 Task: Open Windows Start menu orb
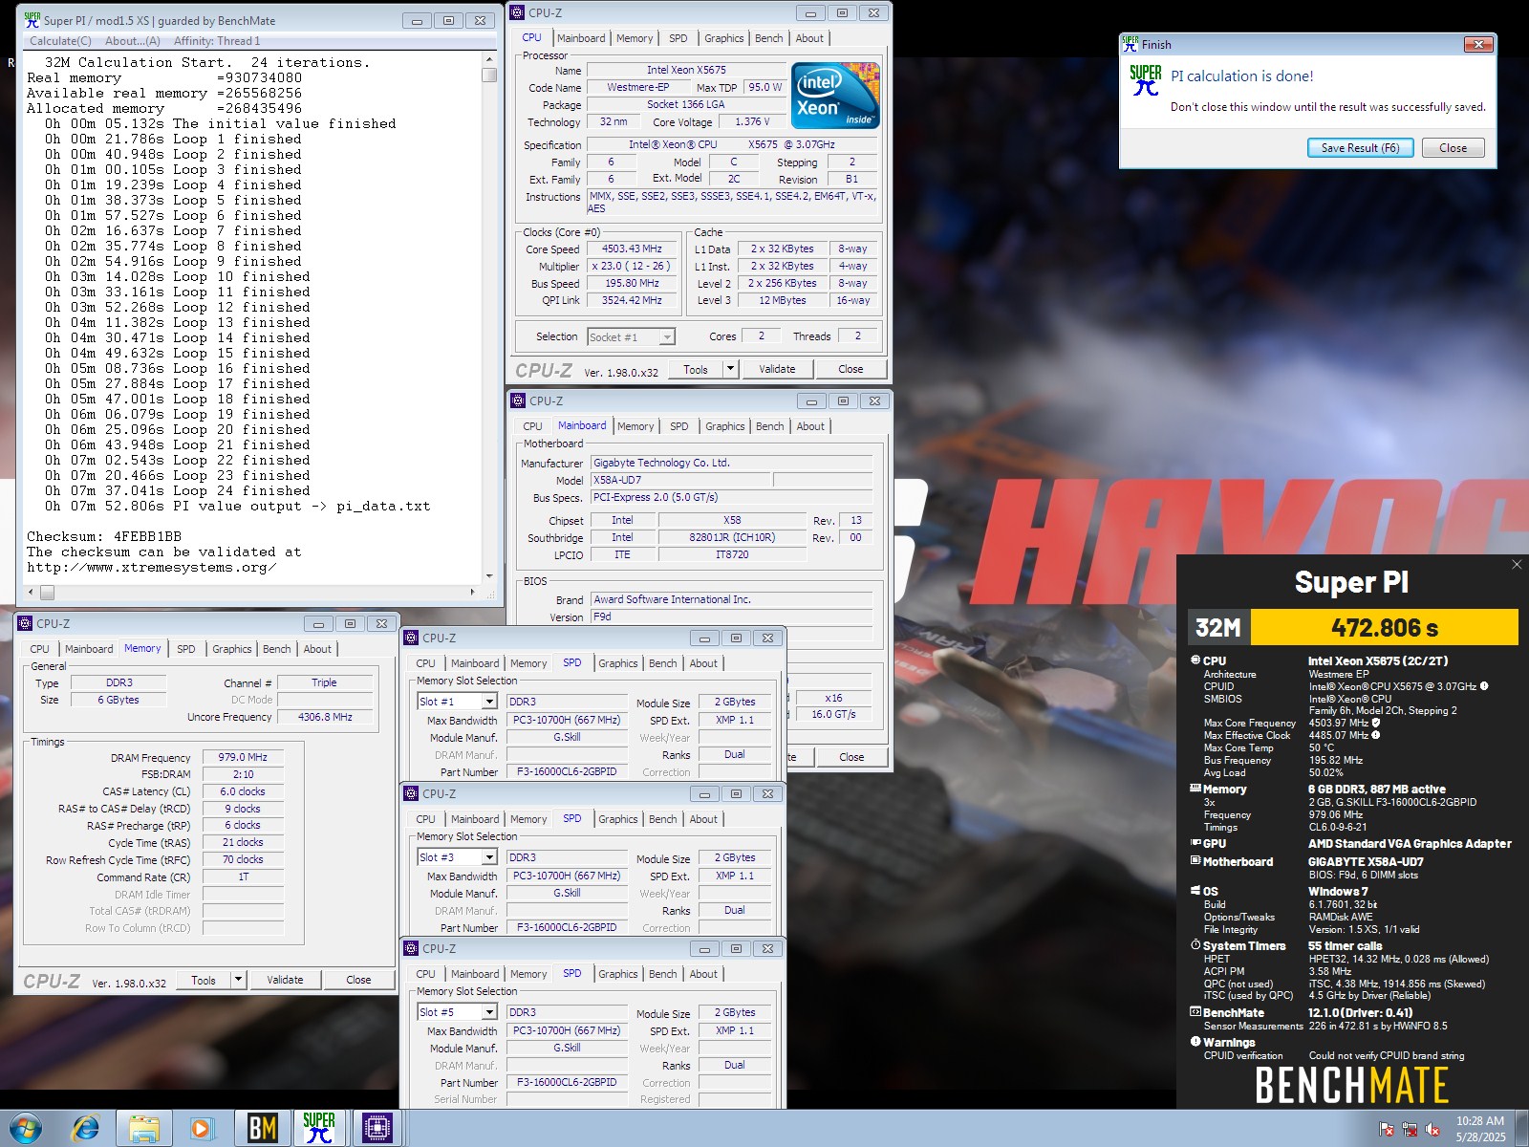tap(26, 1128)
